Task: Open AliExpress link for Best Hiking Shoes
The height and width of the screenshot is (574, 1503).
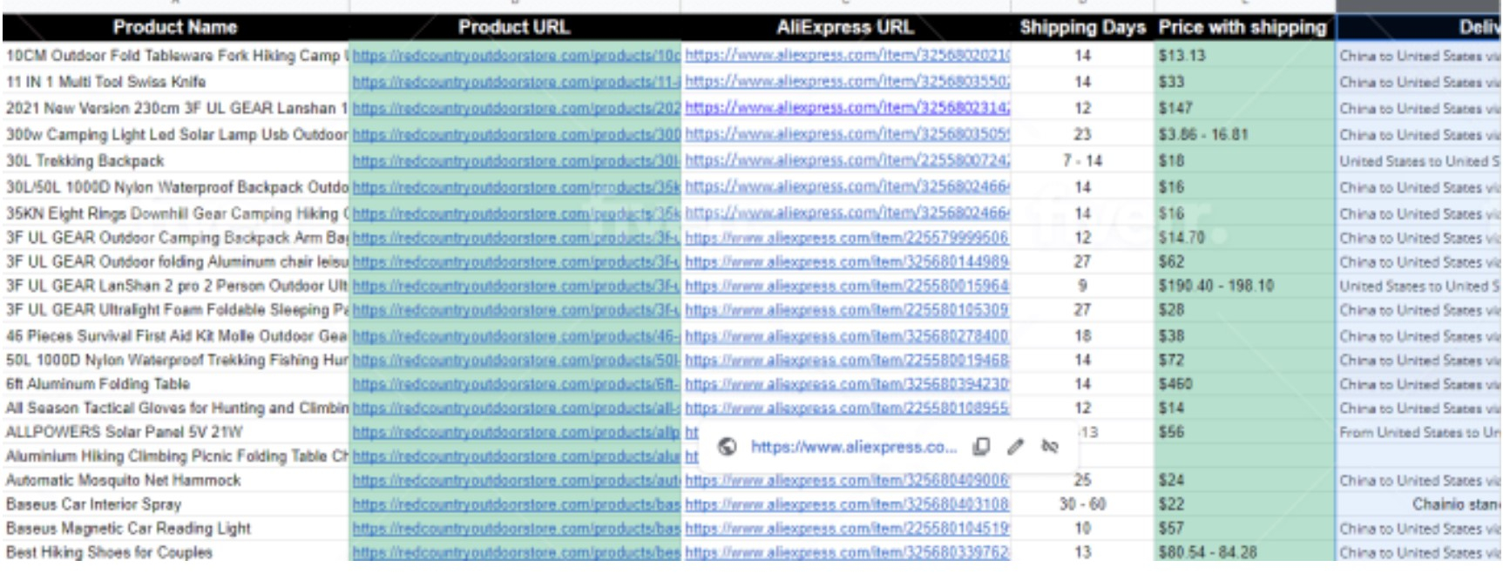Action: click(847, 552)
